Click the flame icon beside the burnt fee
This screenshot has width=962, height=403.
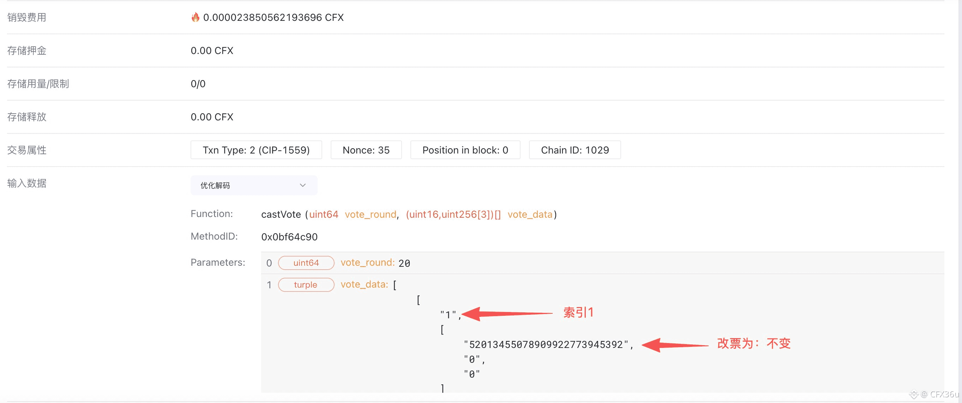(x=195, y=17)
